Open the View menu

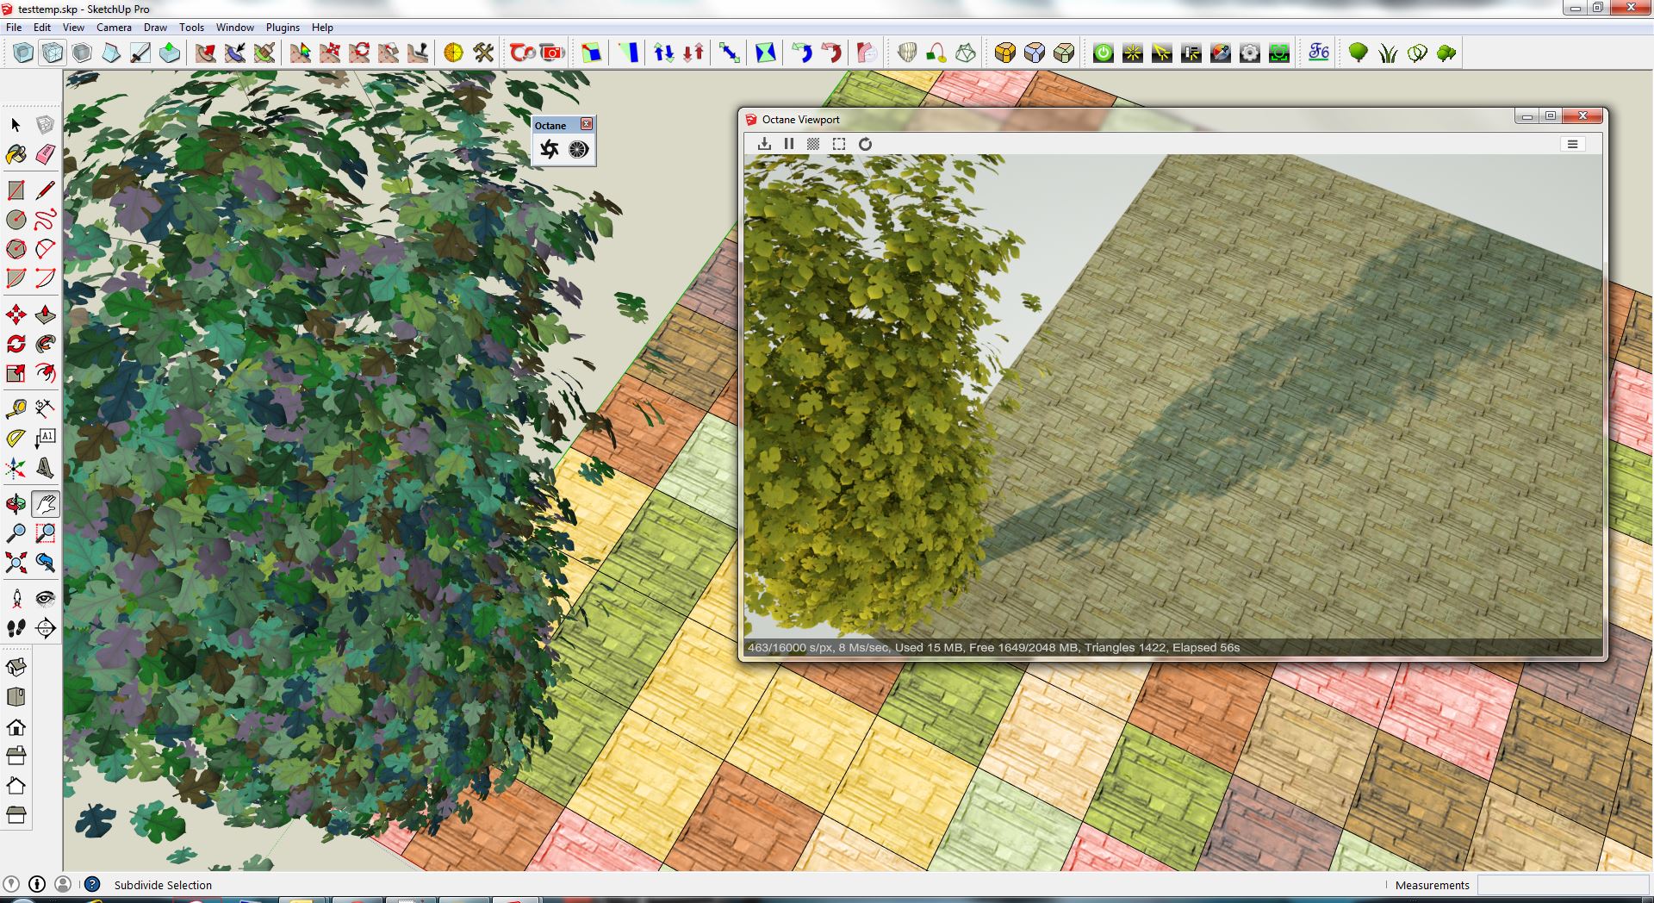73,28
